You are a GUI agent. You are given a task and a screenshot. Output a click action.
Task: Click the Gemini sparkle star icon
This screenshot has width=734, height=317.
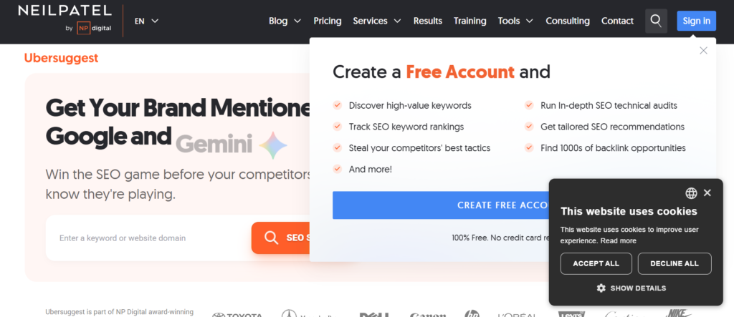(273, 145)
